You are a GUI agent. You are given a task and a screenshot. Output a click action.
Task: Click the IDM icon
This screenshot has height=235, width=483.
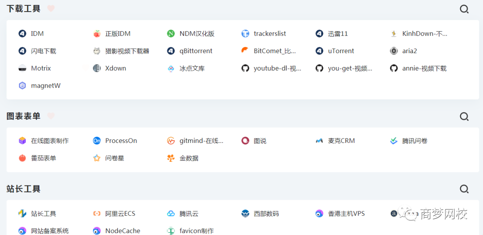point(22,34)
